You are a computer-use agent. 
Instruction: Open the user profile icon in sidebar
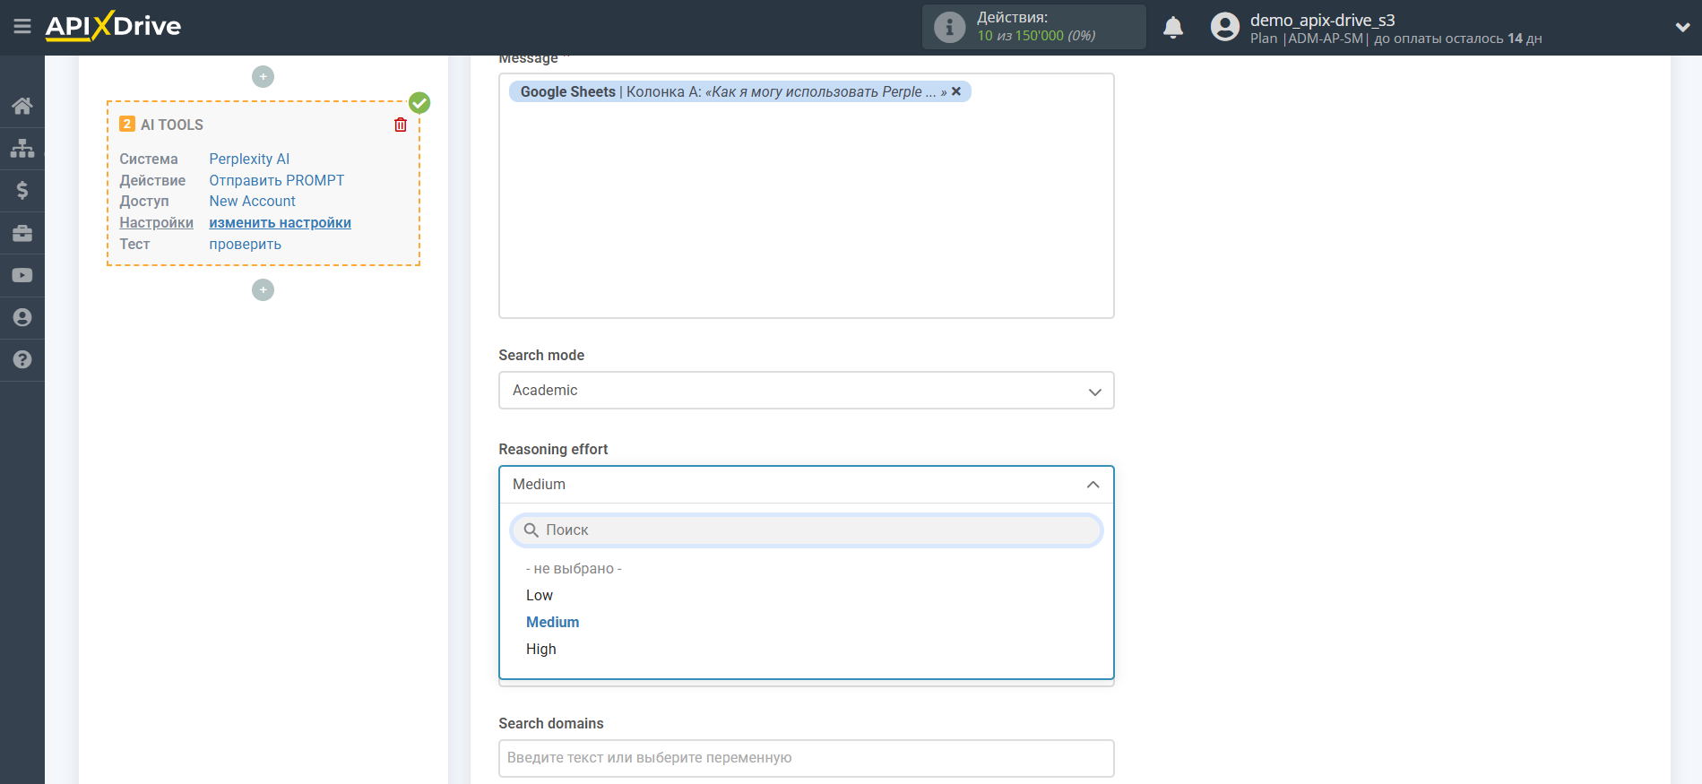[22, 317]
